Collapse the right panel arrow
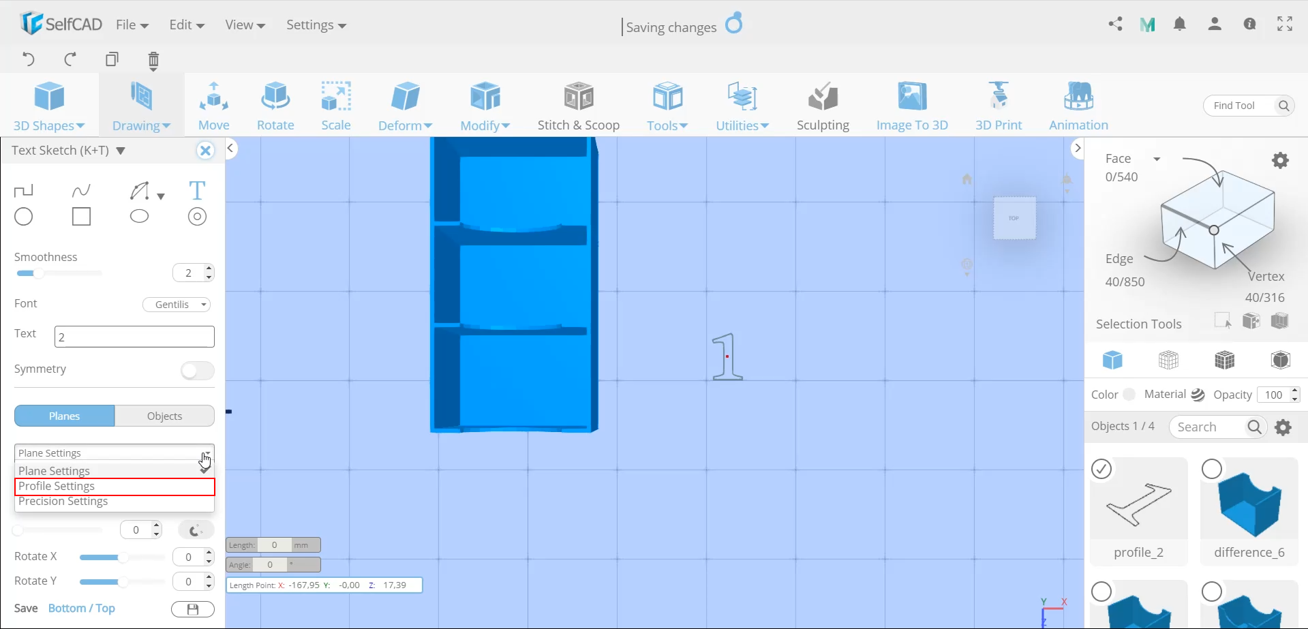This screenshot has height=629, width=1308. point(1077,149)
